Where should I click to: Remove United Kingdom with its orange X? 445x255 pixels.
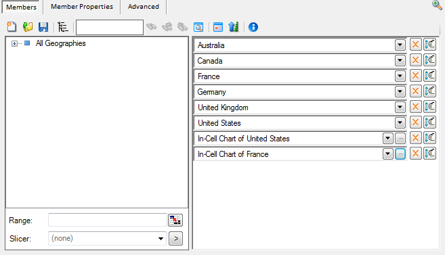click(x=415, y=107)
